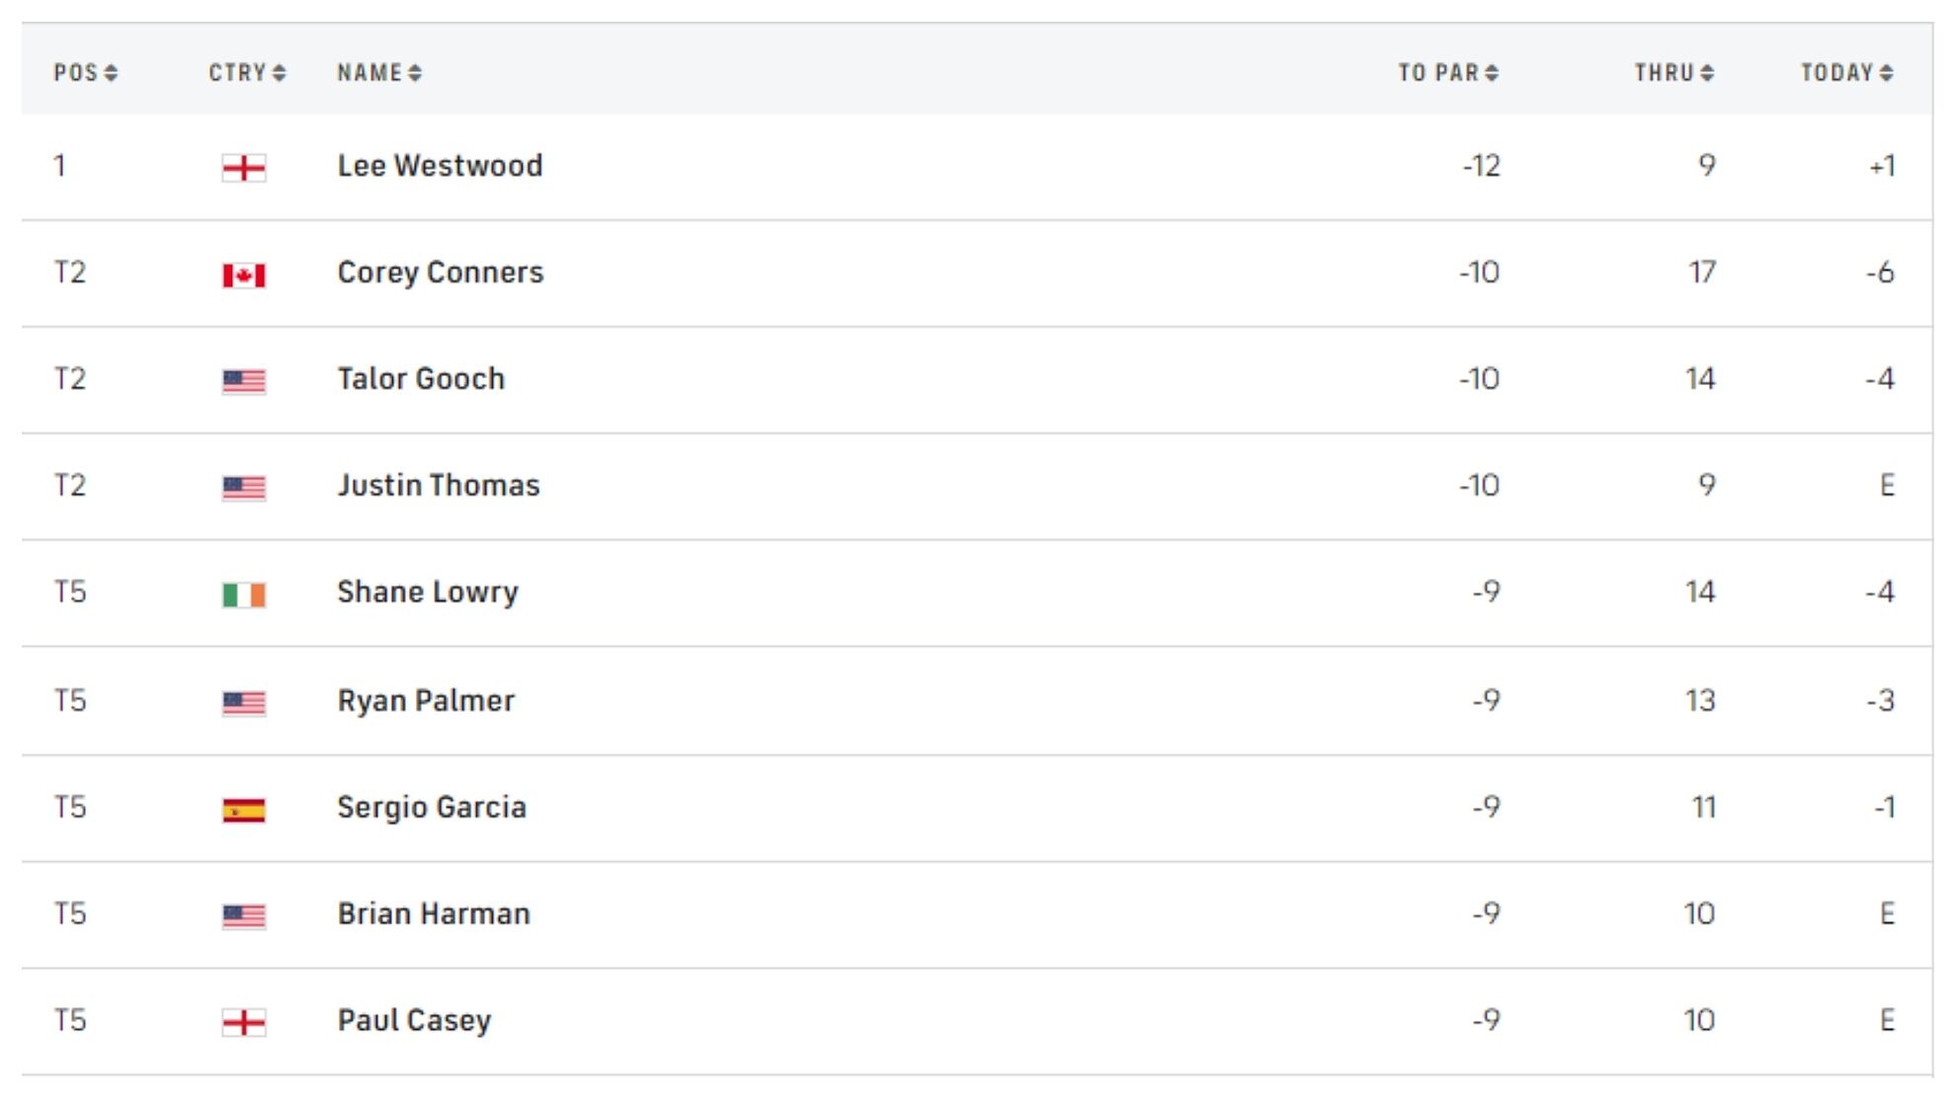Select Brian Harman's row position T5
This screenshot has width=1956, height=1100.
(x=70, y=914)
